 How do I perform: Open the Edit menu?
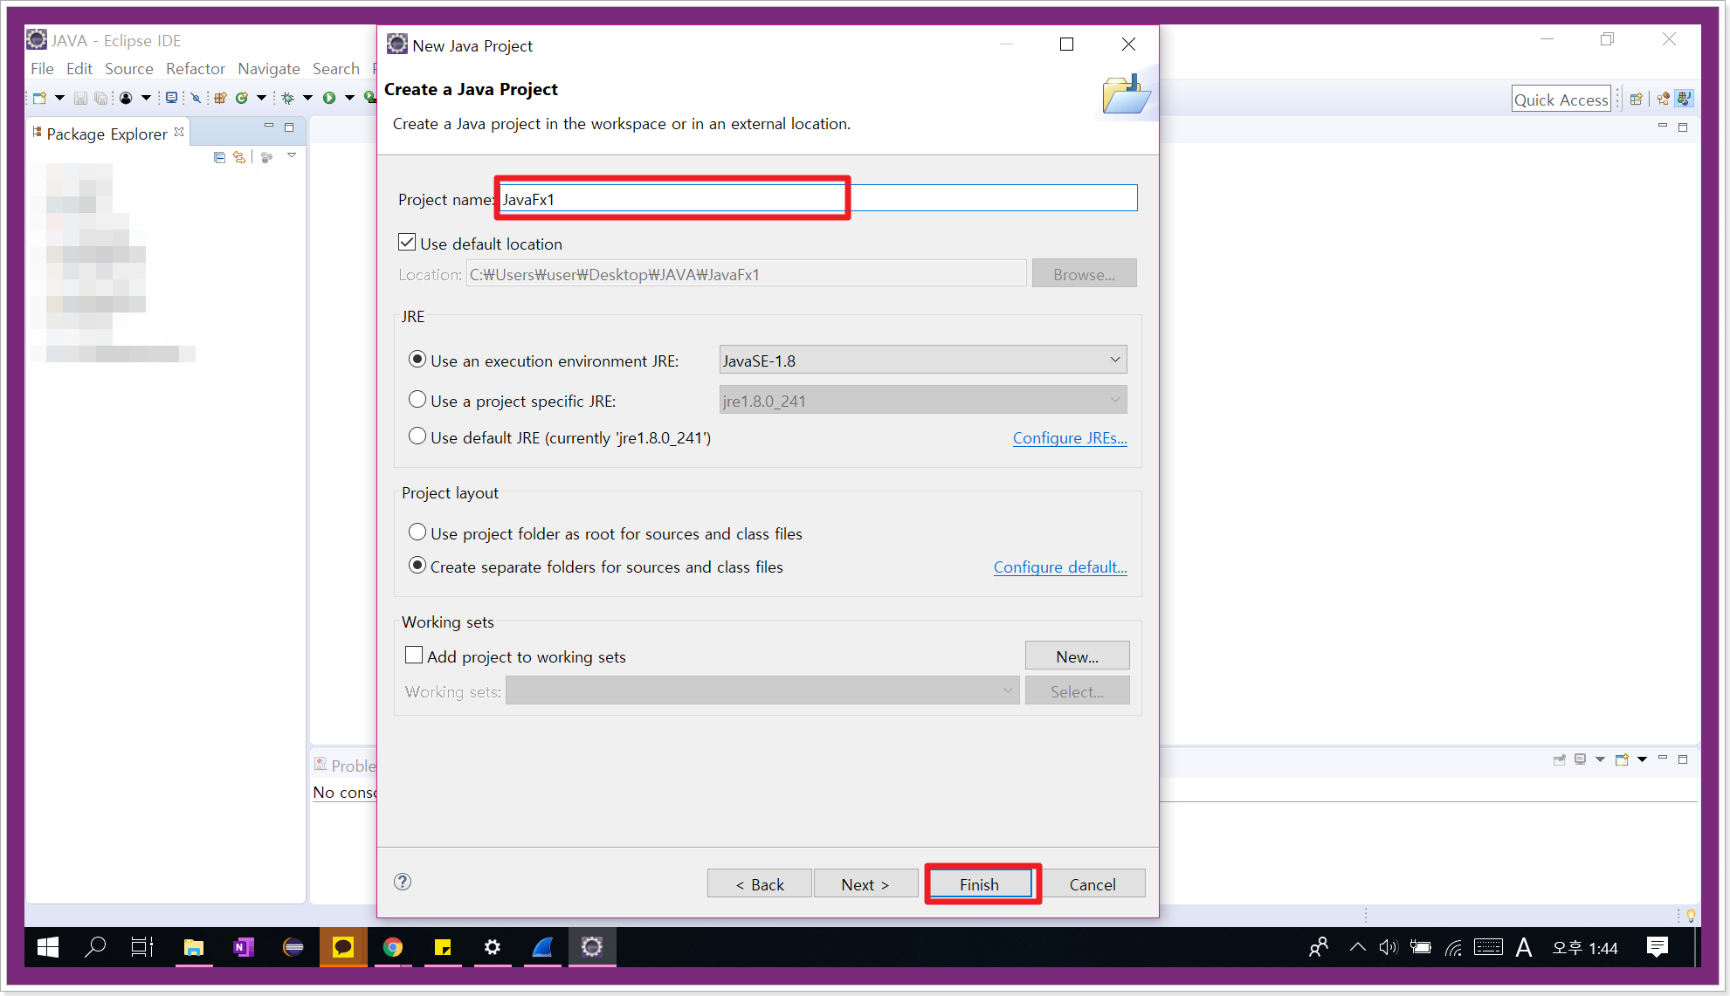click(79, 68)
